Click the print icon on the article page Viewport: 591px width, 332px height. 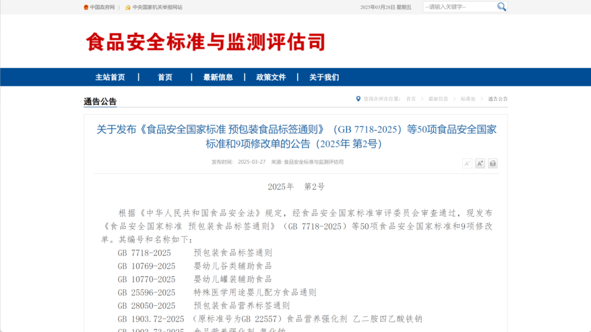[x=492, y=163]
